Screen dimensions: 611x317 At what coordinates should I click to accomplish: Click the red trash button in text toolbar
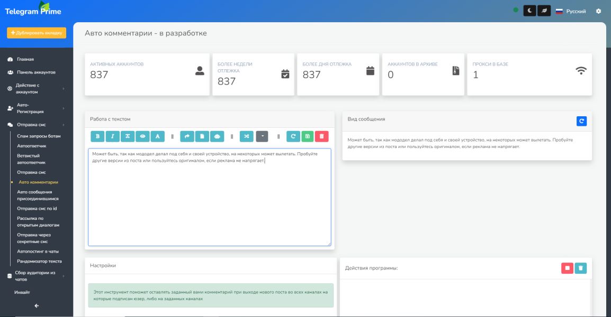click(x=321, y=136)
